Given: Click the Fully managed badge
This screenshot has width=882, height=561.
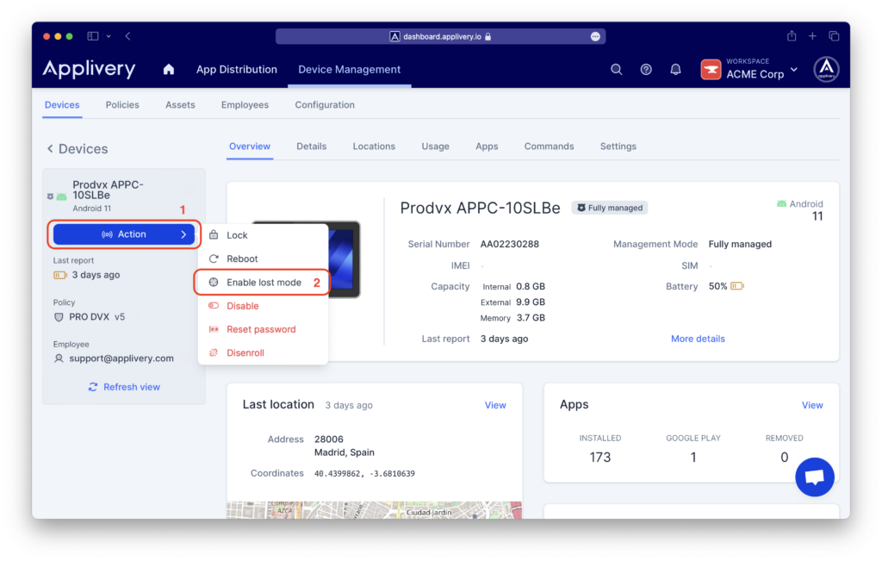Looking at the screenshot, I should click(x=610, y=208).
